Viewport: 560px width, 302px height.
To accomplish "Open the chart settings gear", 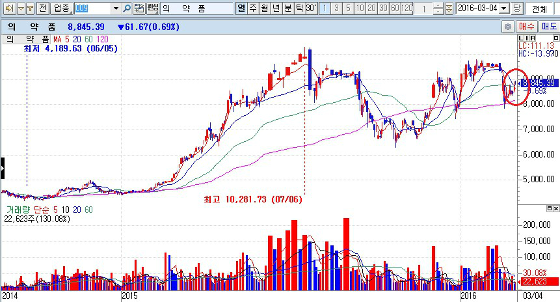I will click(507, 27).
